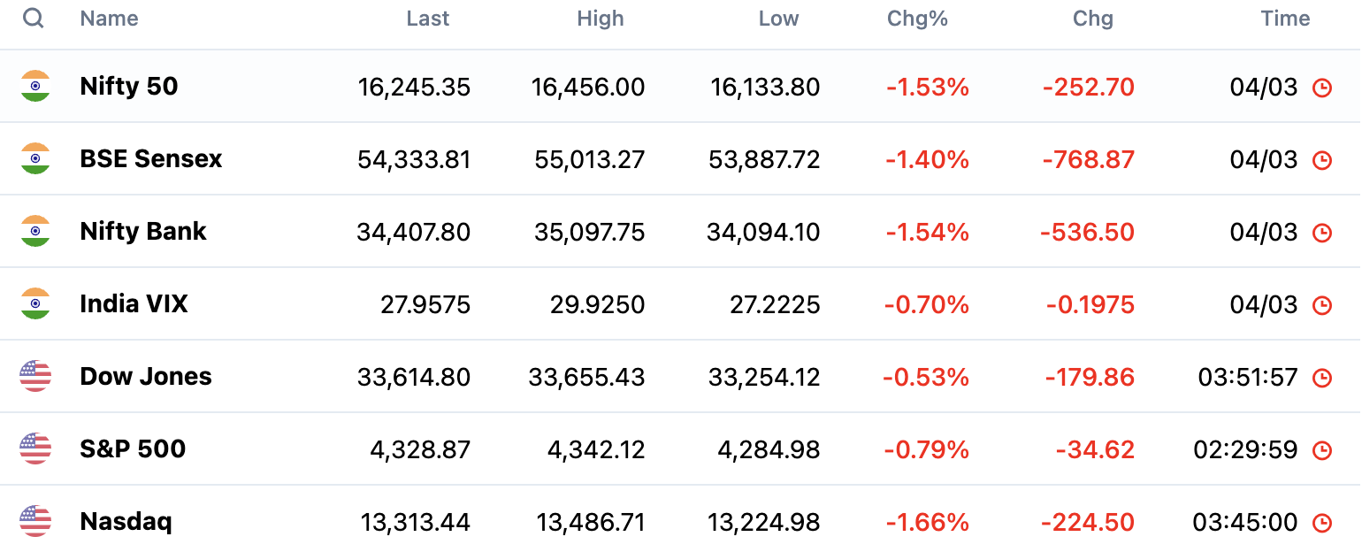This screenshot has height=552, width=1362.
Task: Click the India flag beside India VIX
Action: coord(35,303)
